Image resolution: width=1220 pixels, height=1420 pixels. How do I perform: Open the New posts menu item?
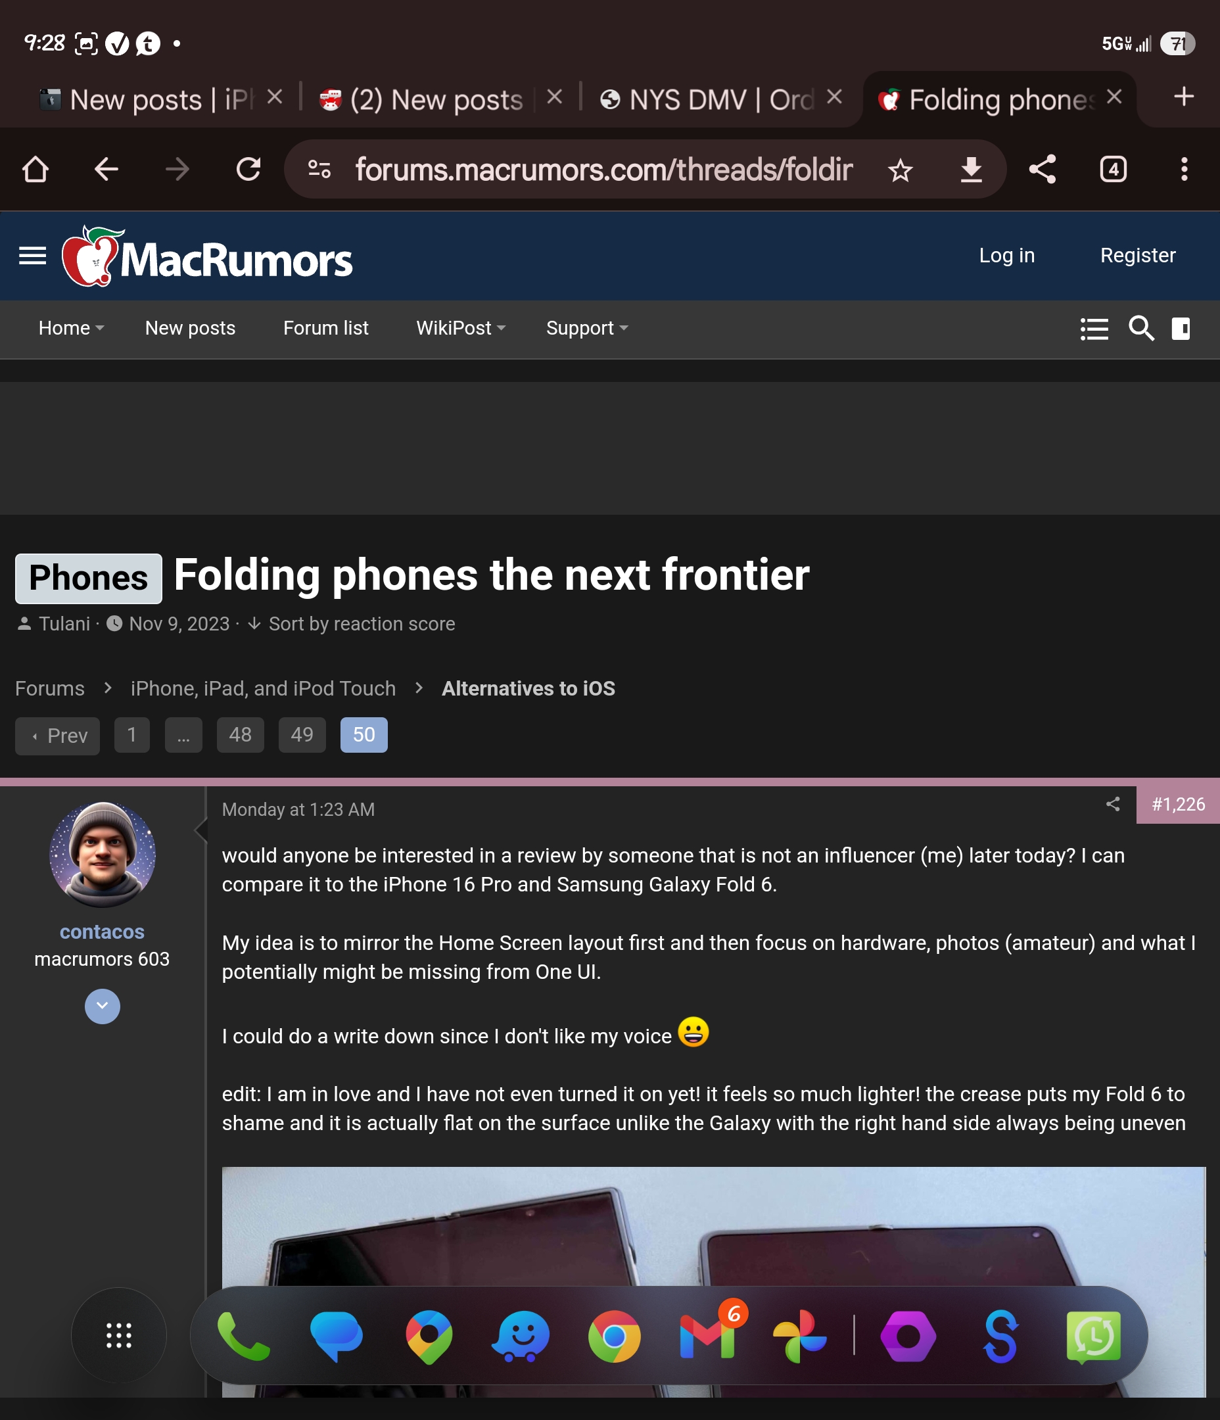[190, 328]
